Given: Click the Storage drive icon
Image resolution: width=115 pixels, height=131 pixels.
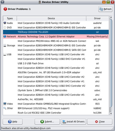Looking at the screenshot, I should [x=5, y=46].
